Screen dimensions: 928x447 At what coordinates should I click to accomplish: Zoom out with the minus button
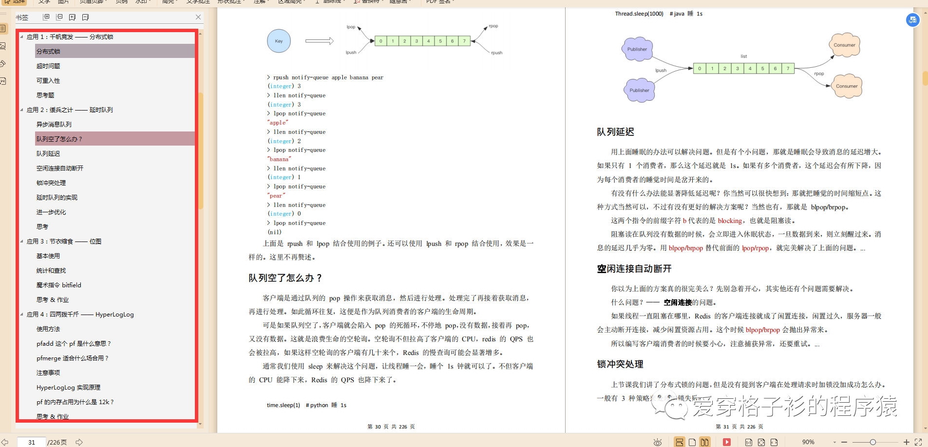pos(844,442)
